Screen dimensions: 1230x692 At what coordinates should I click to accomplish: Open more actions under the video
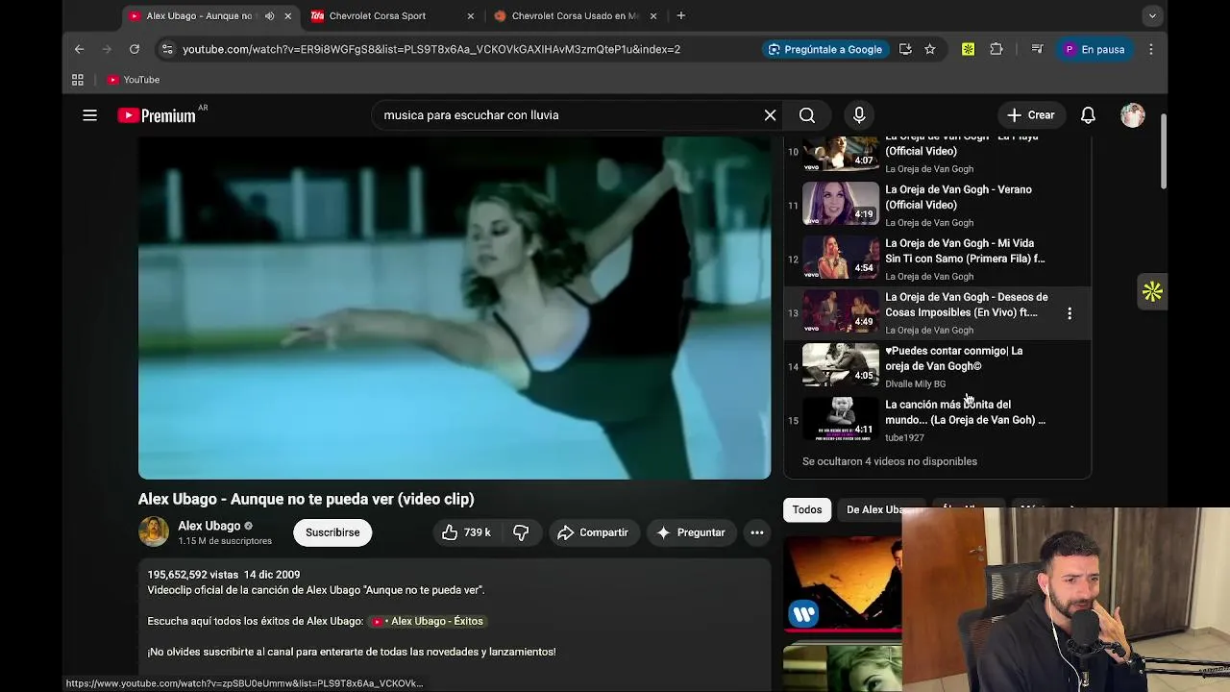tap(757, 532)
